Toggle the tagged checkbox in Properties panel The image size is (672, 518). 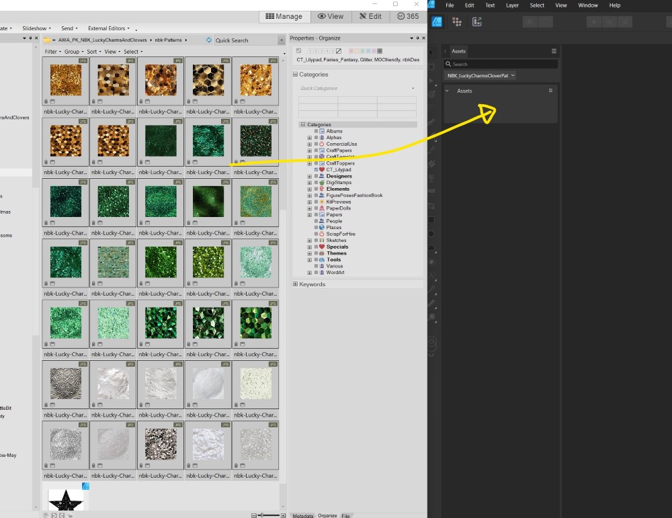pos(299,51)
